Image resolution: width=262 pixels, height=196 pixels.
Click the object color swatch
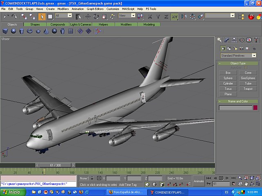tap(255, 108)
